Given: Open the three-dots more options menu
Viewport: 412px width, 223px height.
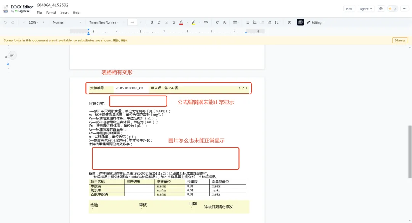Looking at the screenshot, I should (405, 9).
